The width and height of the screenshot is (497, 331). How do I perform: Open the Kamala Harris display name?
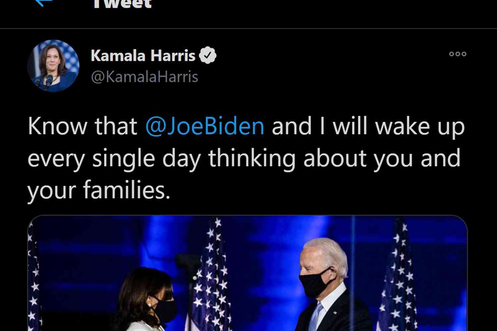[x=143, y=56]
